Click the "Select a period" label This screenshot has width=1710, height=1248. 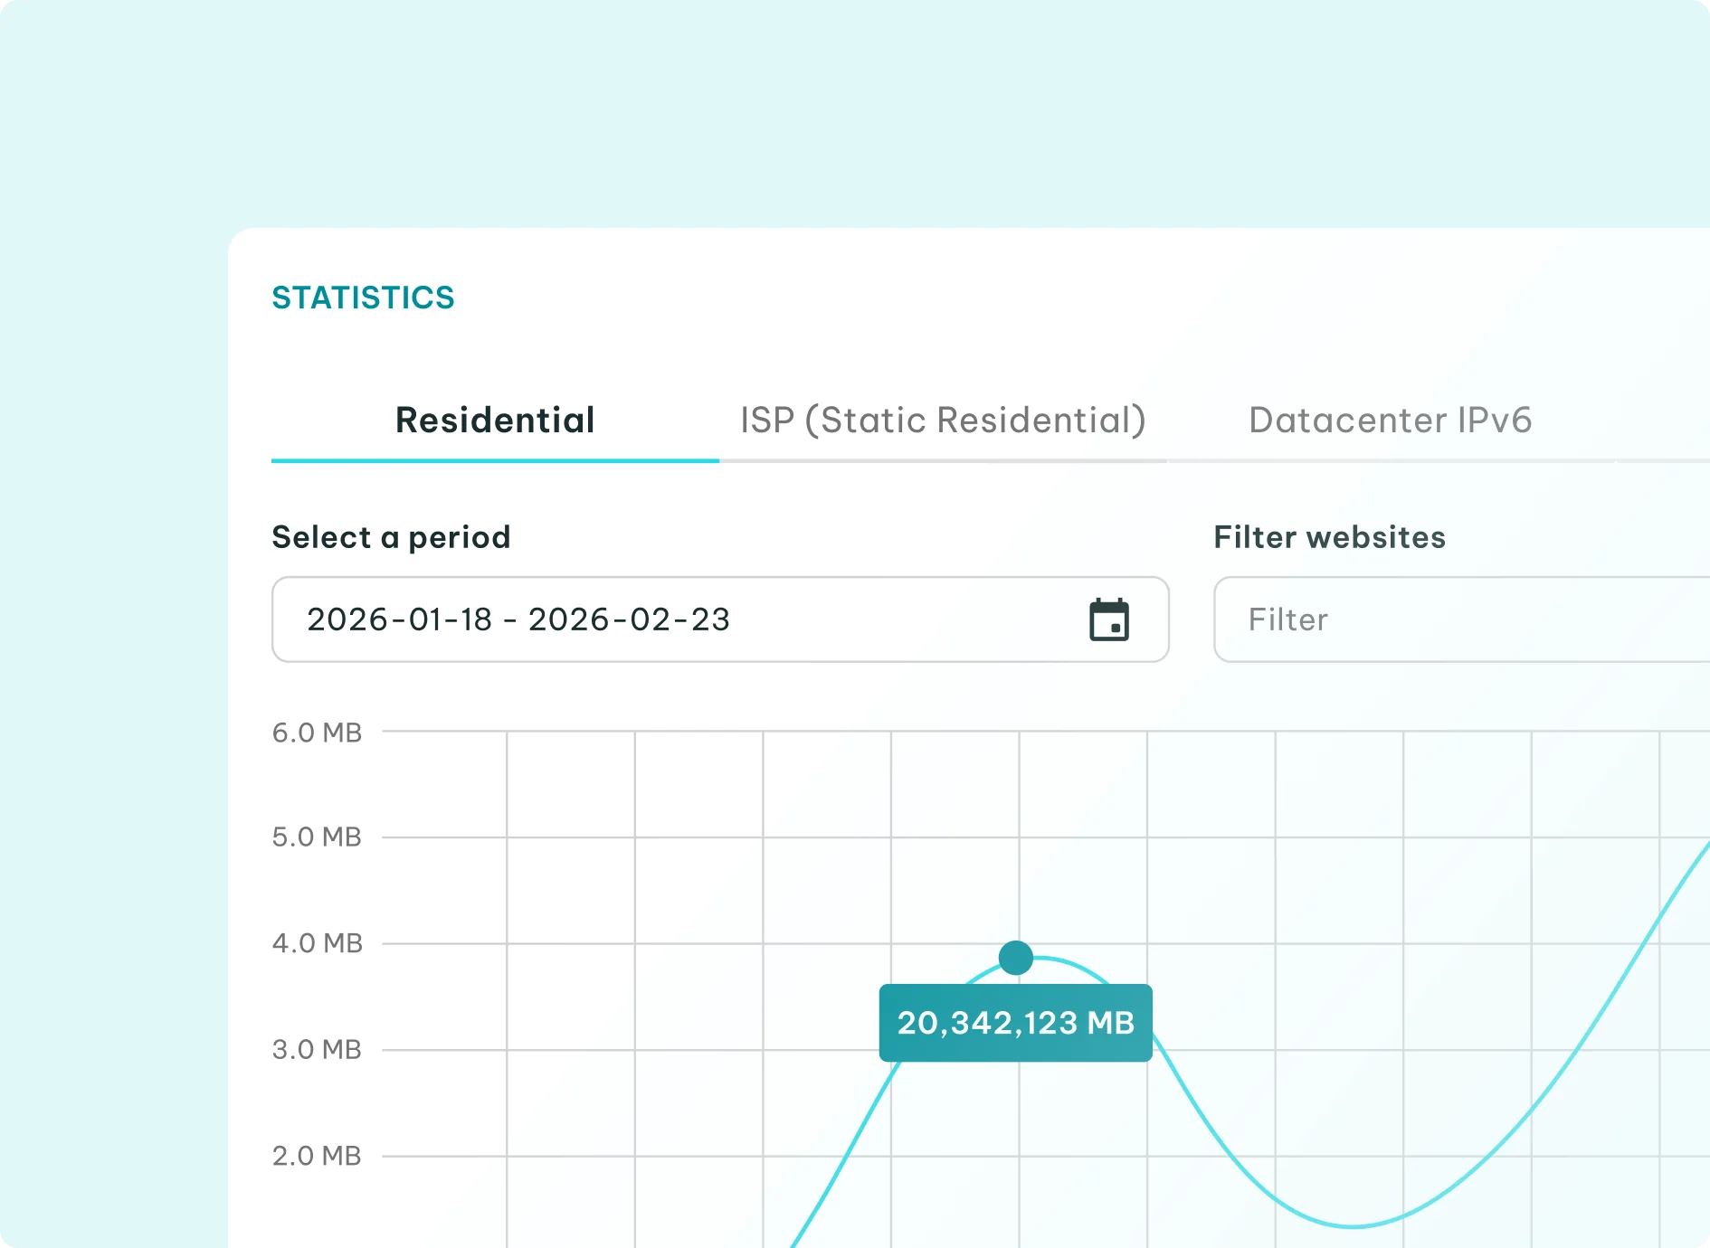coord(391,537)
